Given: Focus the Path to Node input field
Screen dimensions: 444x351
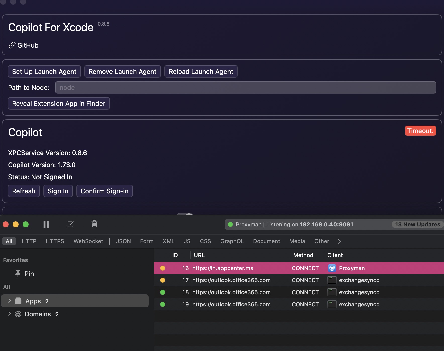Looking at the screenshot, I should tap(246, 87).
